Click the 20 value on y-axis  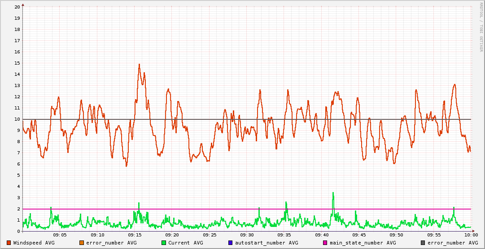point(17,7)
